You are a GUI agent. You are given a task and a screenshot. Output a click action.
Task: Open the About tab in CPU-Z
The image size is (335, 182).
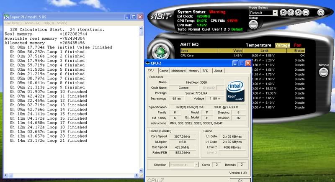click(218, 71)
